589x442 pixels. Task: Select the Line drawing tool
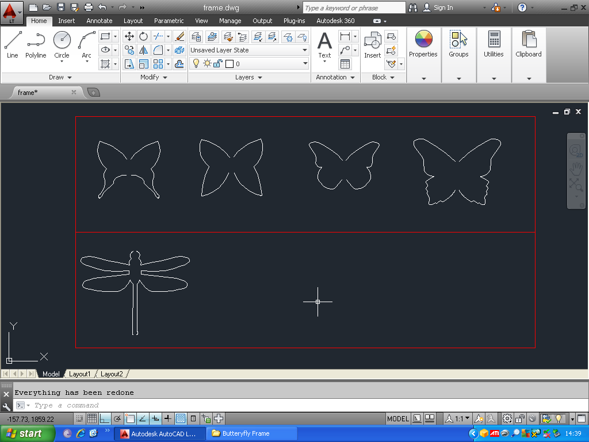(13, 45)
